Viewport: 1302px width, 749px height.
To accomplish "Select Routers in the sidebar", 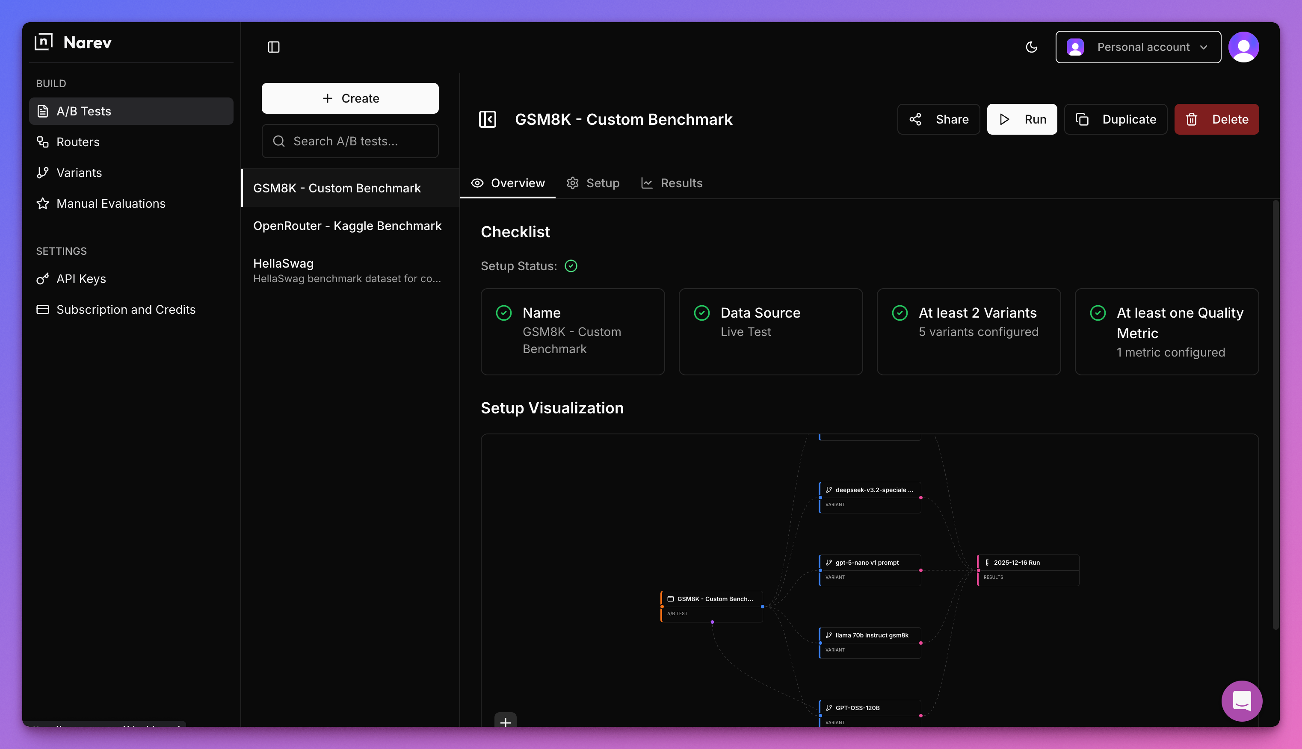I will pyautogui.click(x=78, y=142).
